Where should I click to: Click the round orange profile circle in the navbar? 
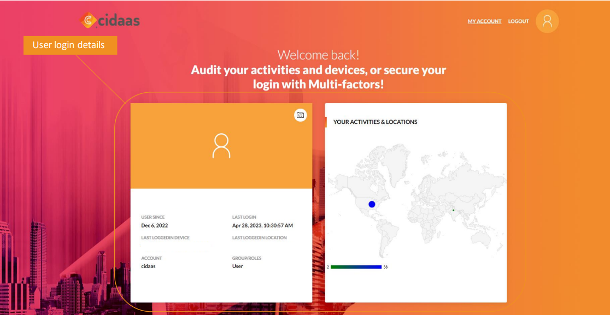[547, 21]
